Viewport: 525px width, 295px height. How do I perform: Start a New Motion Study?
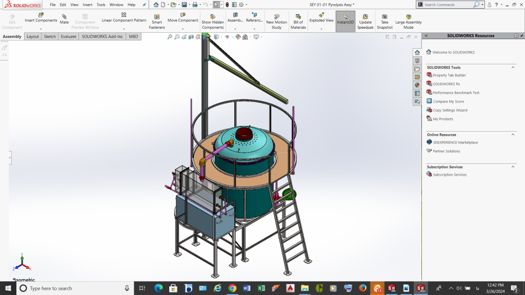tap(277, 17)
